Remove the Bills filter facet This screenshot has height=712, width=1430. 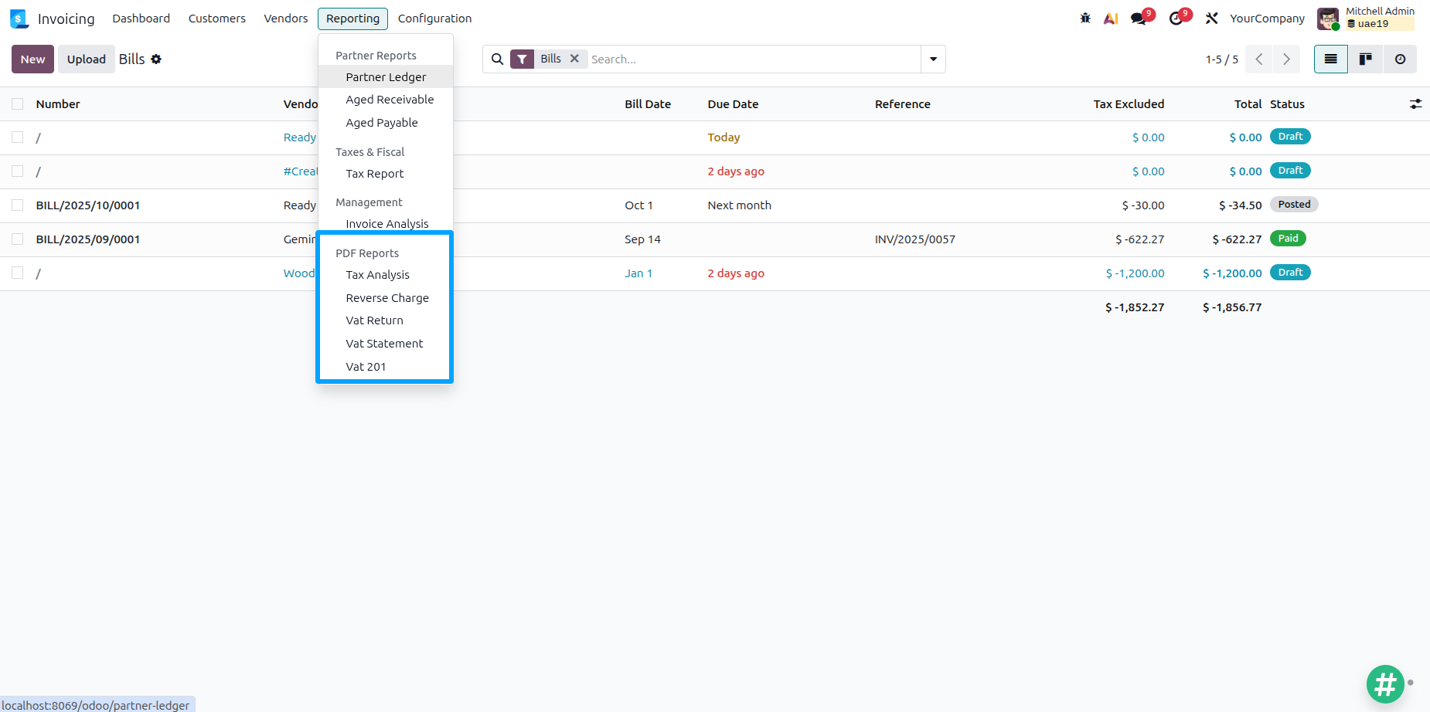[x=574, y=59]
